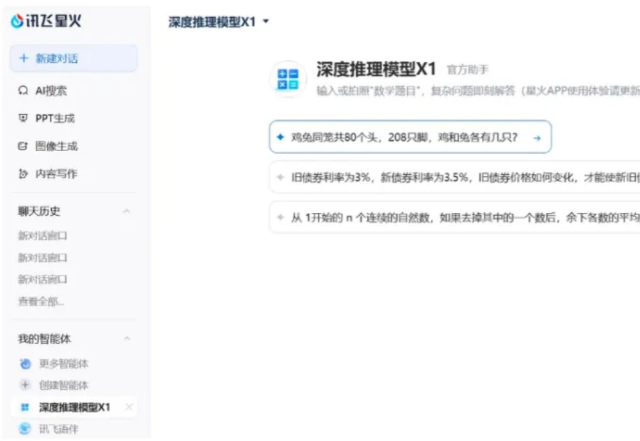
Task: Start a new chat with 新建对话
Action: click(x=73, y=59)
